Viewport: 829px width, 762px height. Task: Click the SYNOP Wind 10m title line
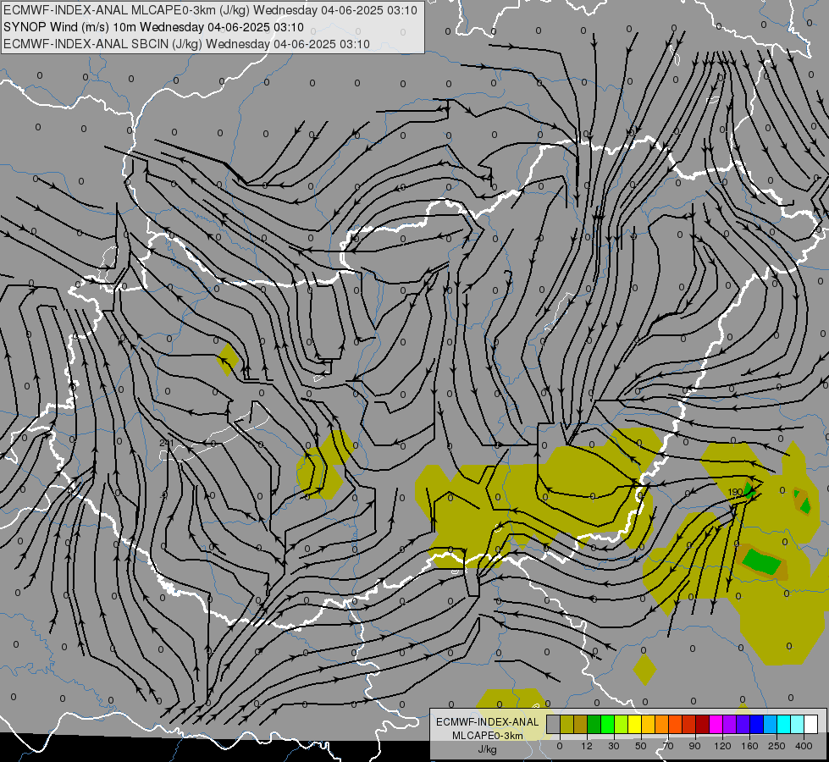click(153, 27)
